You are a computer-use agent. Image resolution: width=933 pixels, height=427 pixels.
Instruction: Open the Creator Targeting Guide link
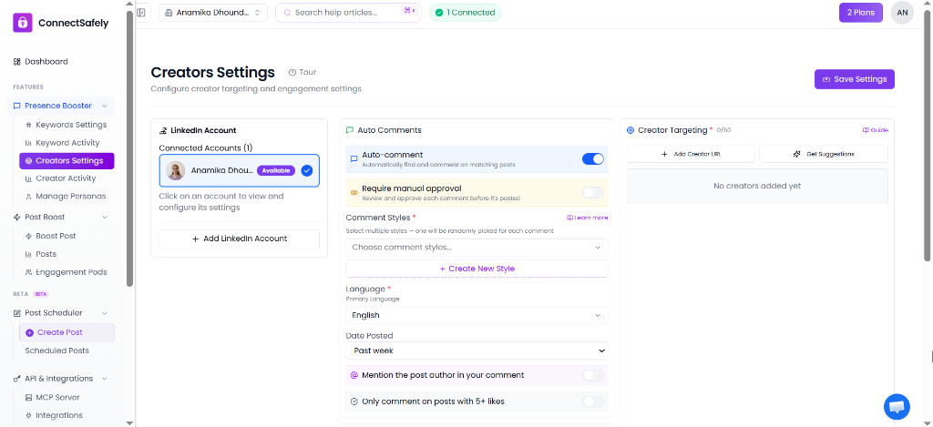(876, 130)
